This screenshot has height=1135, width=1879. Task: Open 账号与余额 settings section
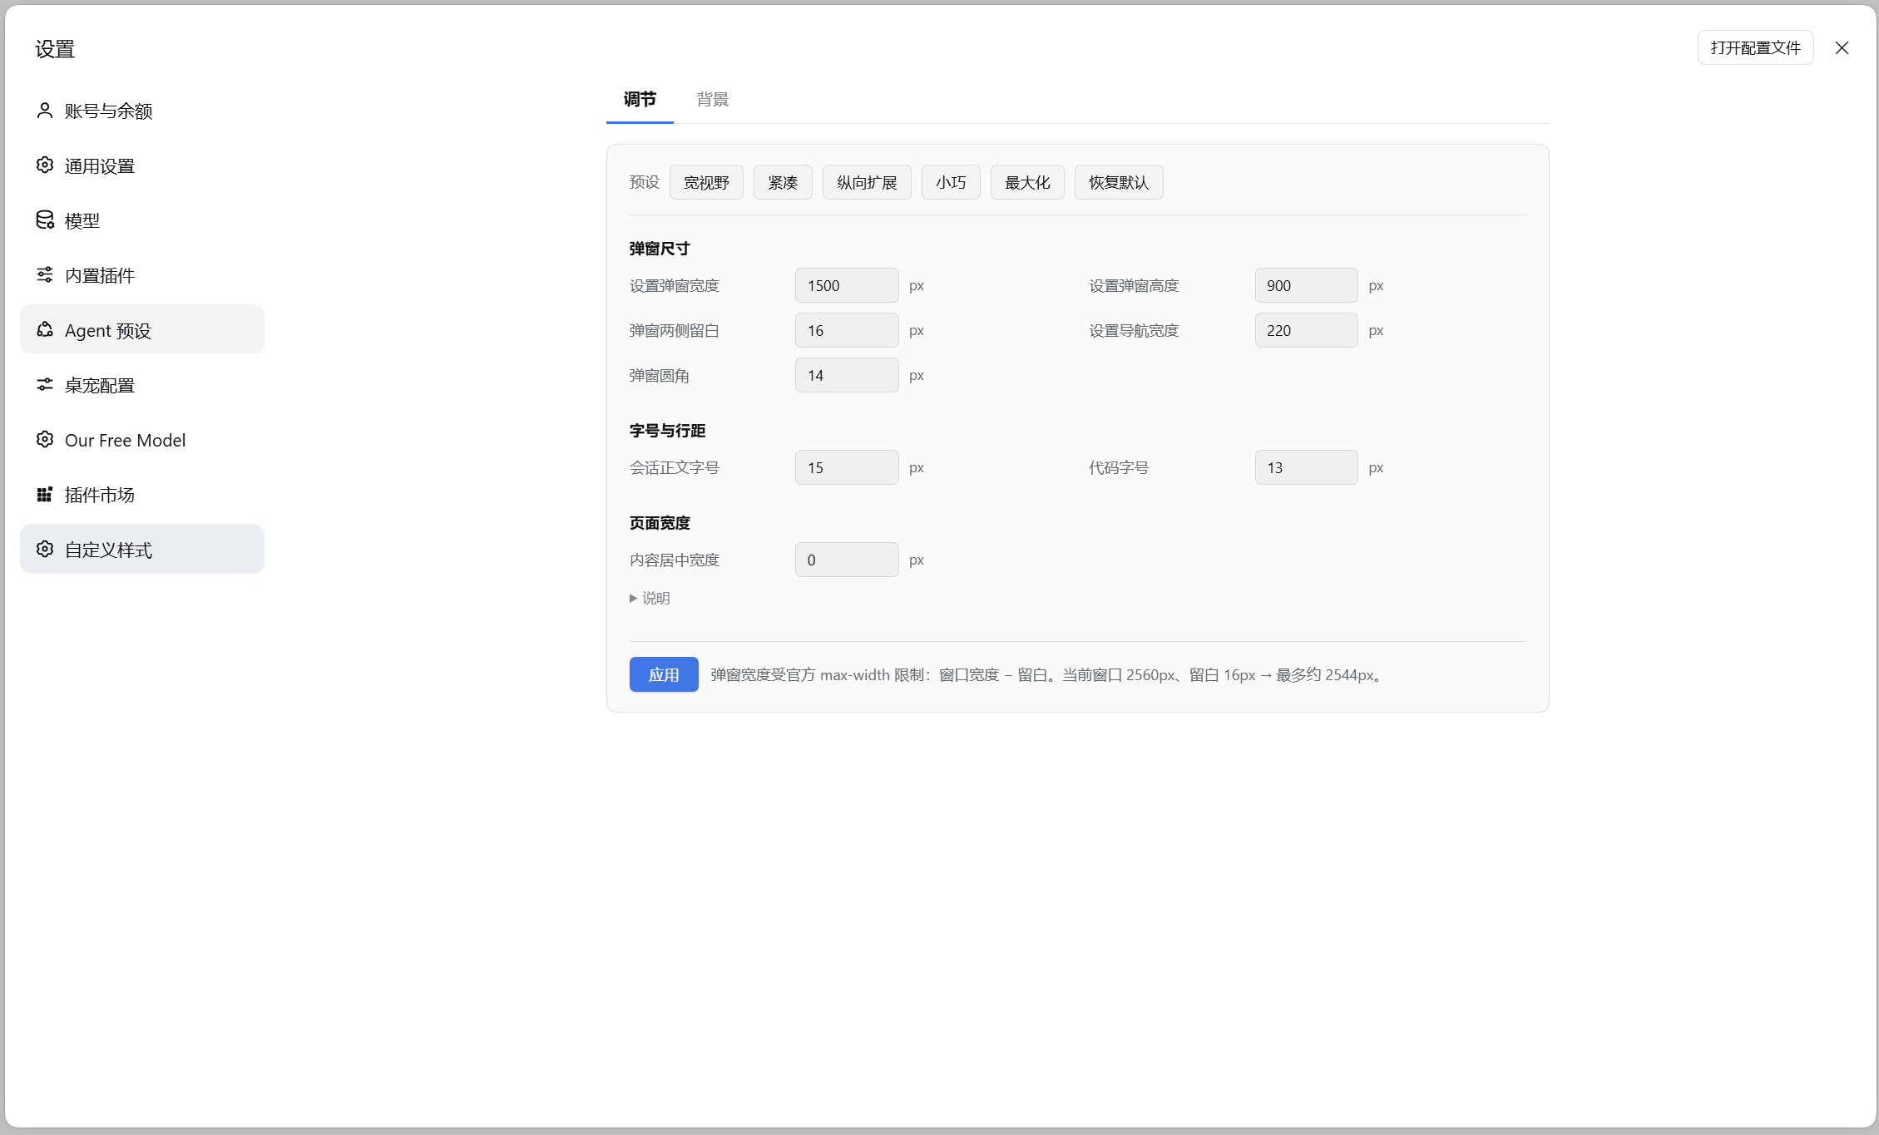coord(142,111)
